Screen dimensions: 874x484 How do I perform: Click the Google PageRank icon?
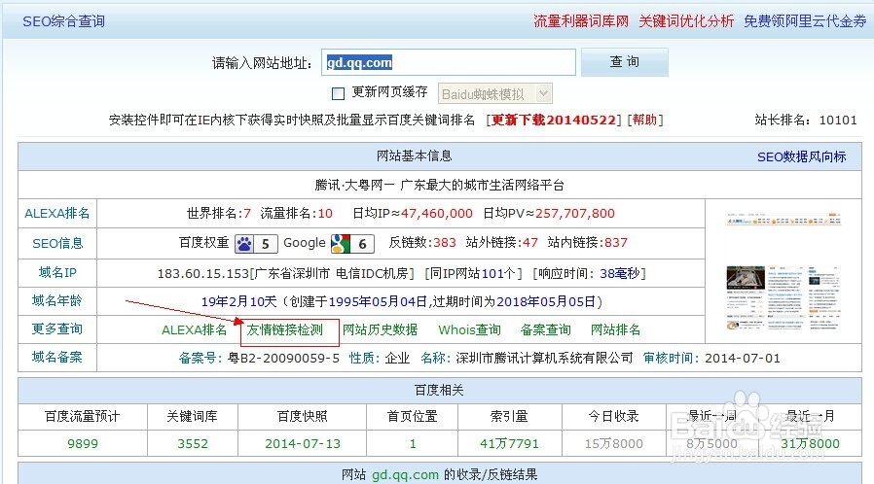[341, 244]
